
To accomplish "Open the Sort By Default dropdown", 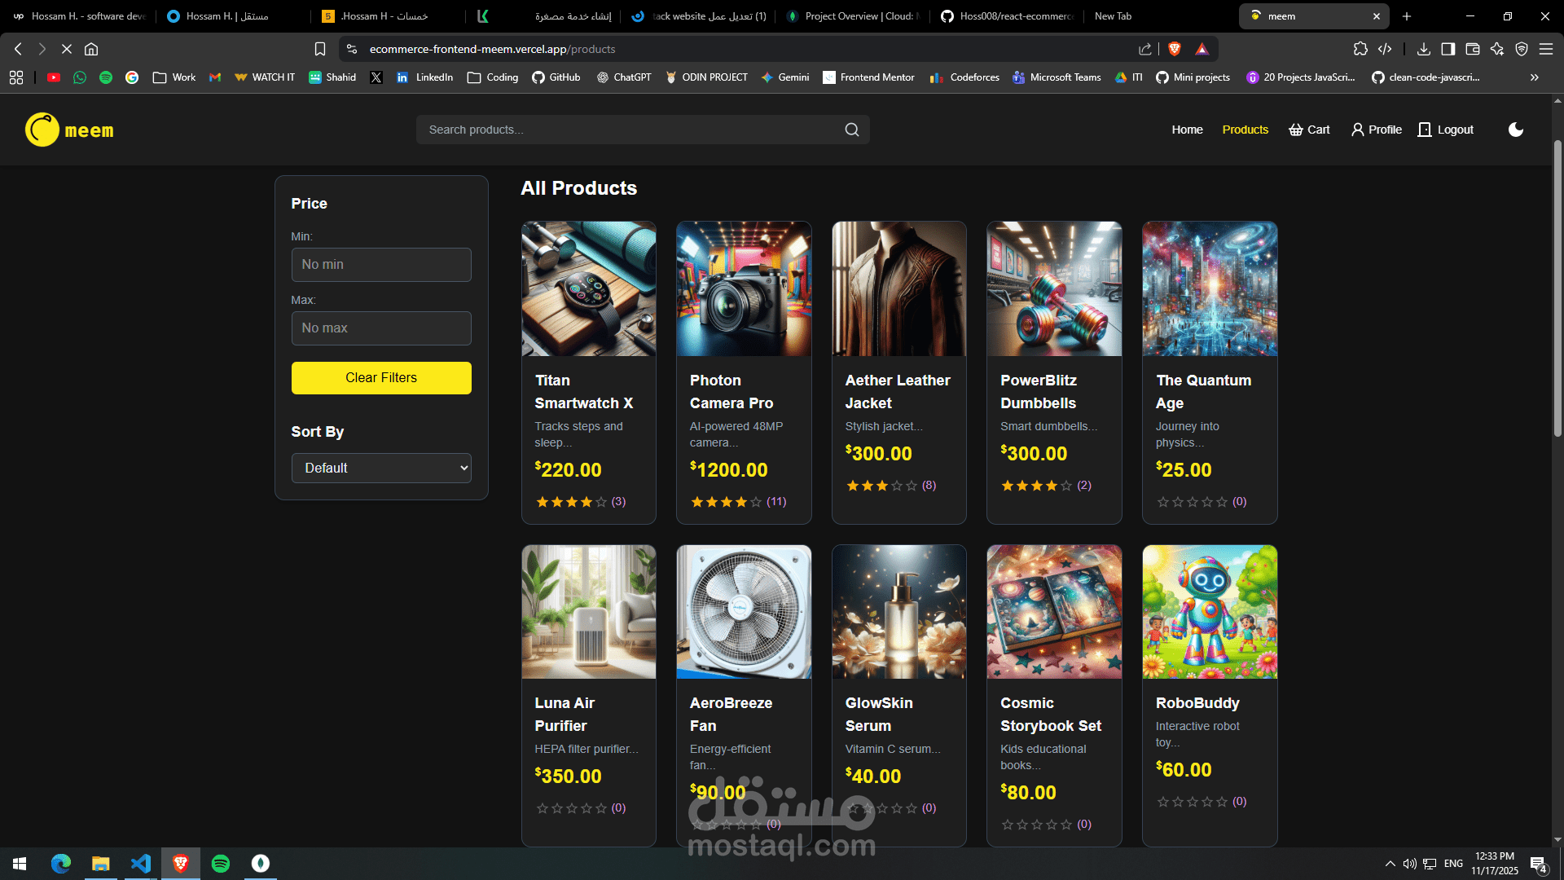I will click(x=381, y=468).
